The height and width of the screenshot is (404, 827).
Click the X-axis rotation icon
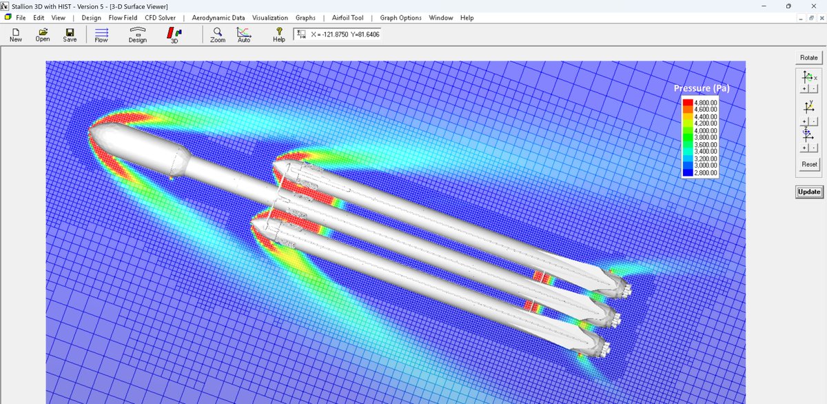pyautogui.click(x=808, y=77)
